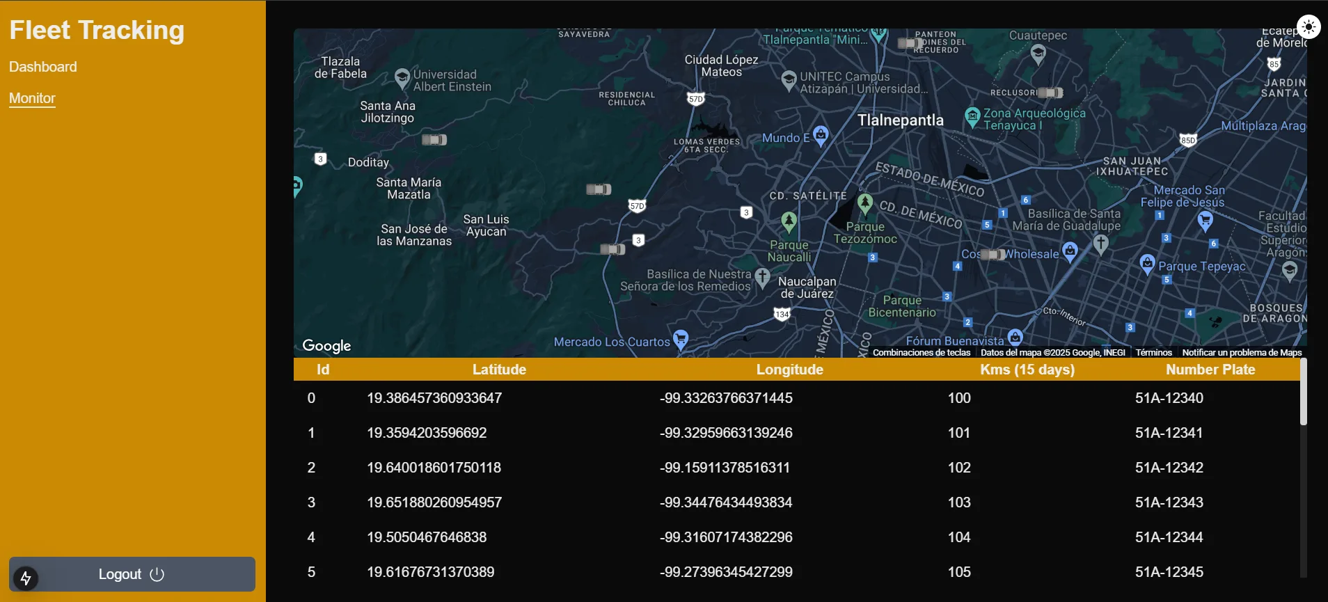Click the Kms (15 days) column header
The height and width of the screenshot is (602, 1328).
point(1027,370)
